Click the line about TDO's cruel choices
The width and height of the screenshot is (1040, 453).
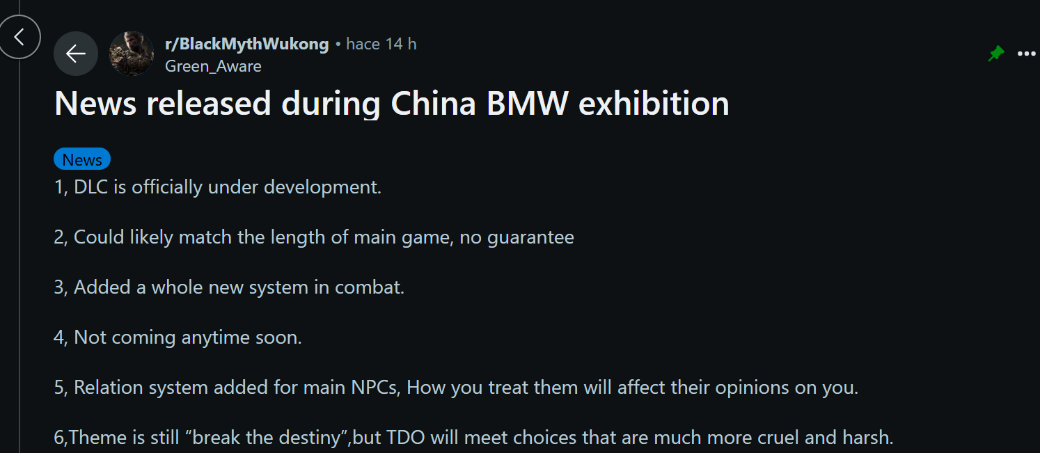(x=473, y=438)
